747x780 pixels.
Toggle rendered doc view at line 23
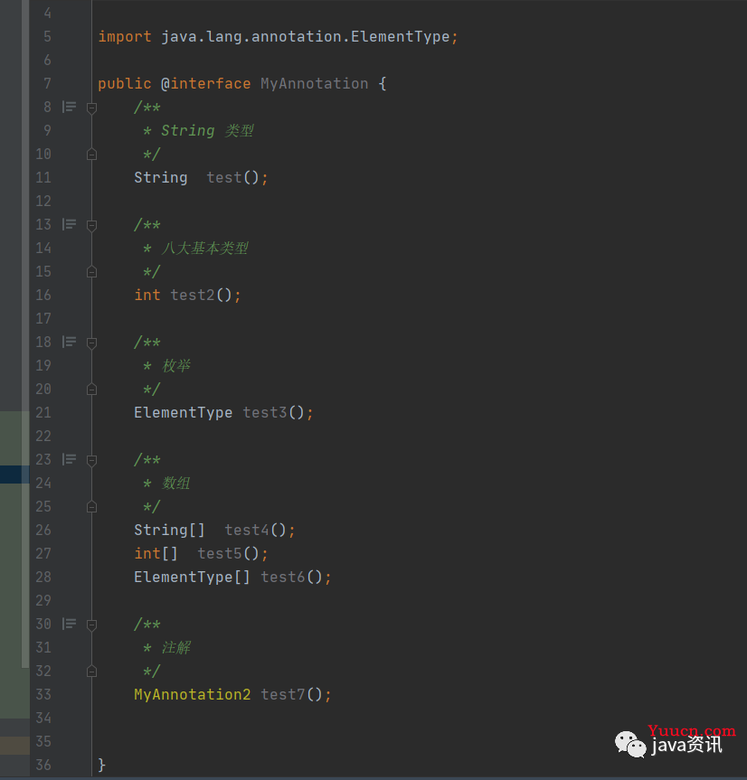point(69,459)
